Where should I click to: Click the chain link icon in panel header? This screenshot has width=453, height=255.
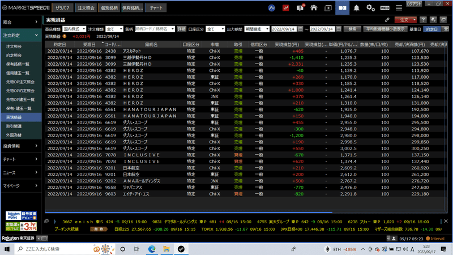click(387, 20)
